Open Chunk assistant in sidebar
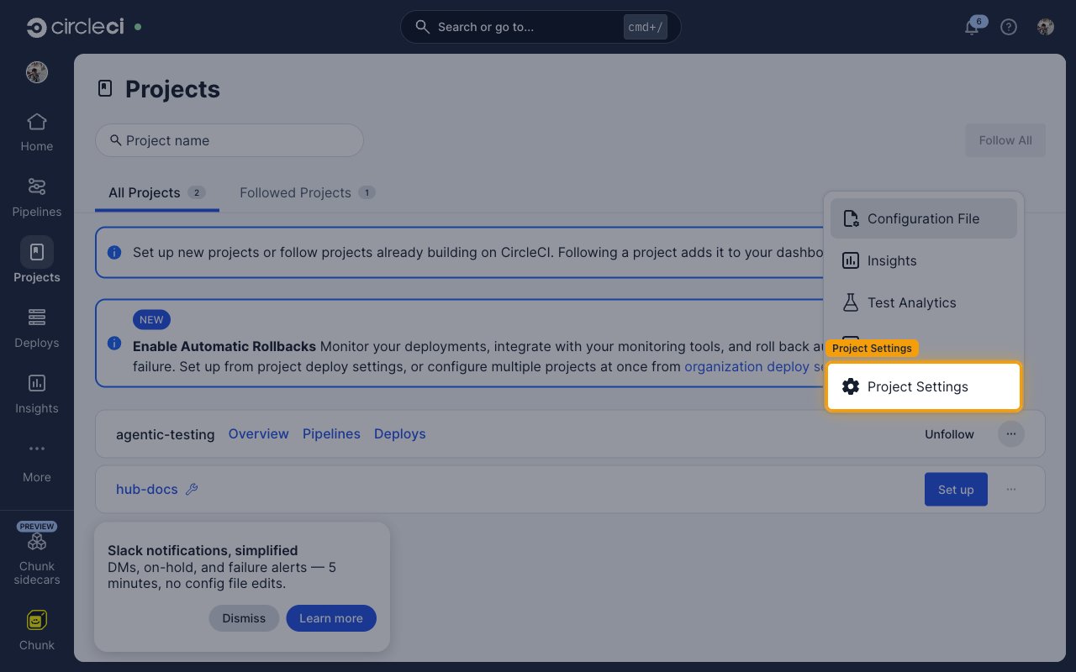The image size is (1076, 672). coord(37,631)
